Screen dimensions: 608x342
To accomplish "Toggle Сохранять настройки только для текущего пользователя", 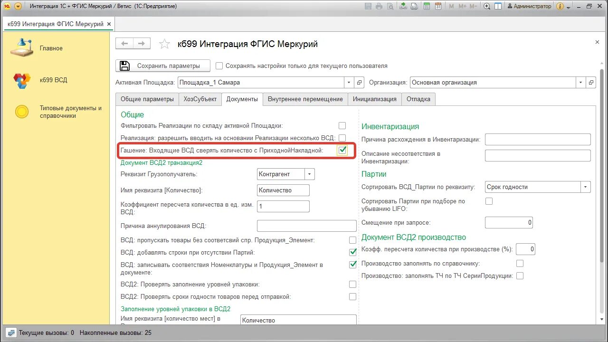I will pyautogui.click(x=219, y=66).
